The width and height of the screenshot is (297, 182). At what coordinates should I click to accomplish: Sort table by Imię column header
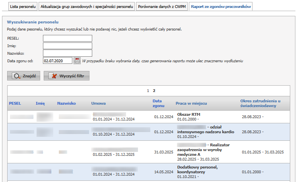coord(40,103)
